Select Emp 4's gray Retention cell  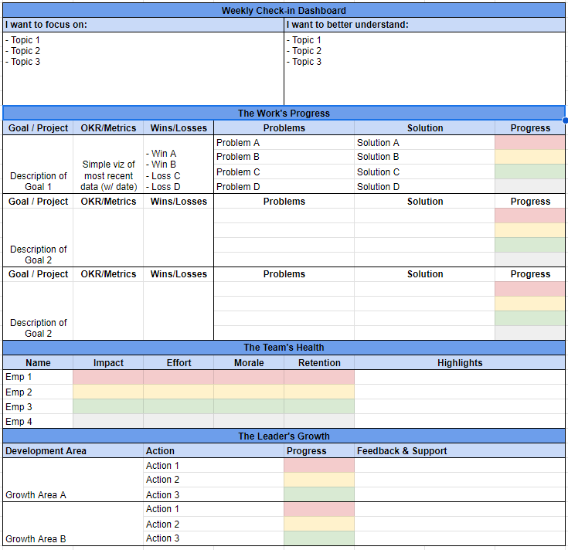point(319,421)
